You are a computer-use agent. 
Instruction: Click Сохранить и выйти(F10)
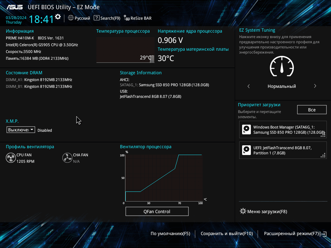click(227, 234)
